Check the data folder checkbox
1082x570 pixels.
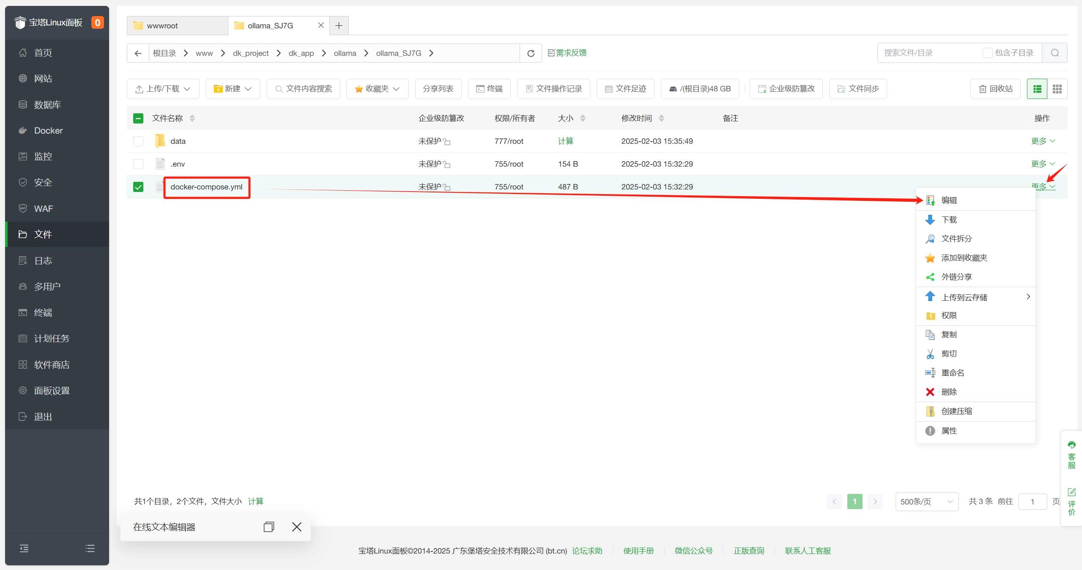(x=138, y=141)
